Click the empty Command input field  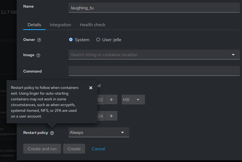(154, 71)
